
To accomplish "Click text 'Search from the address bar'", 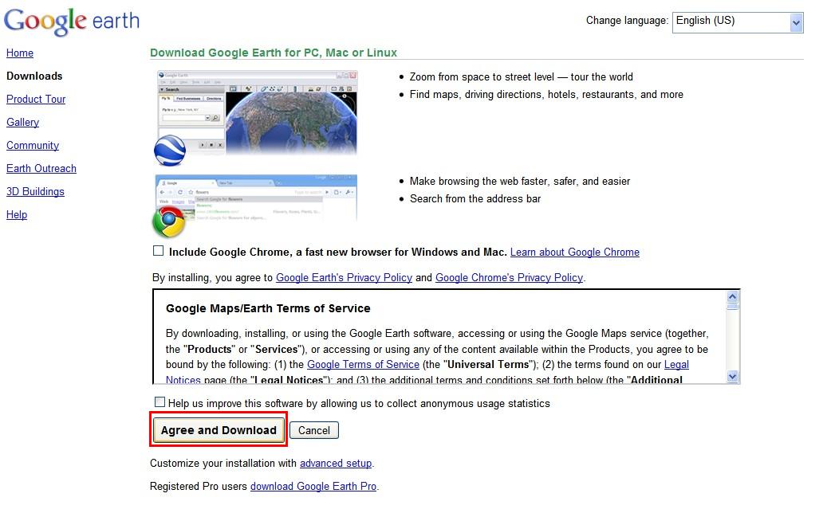I will click(475, 198).
